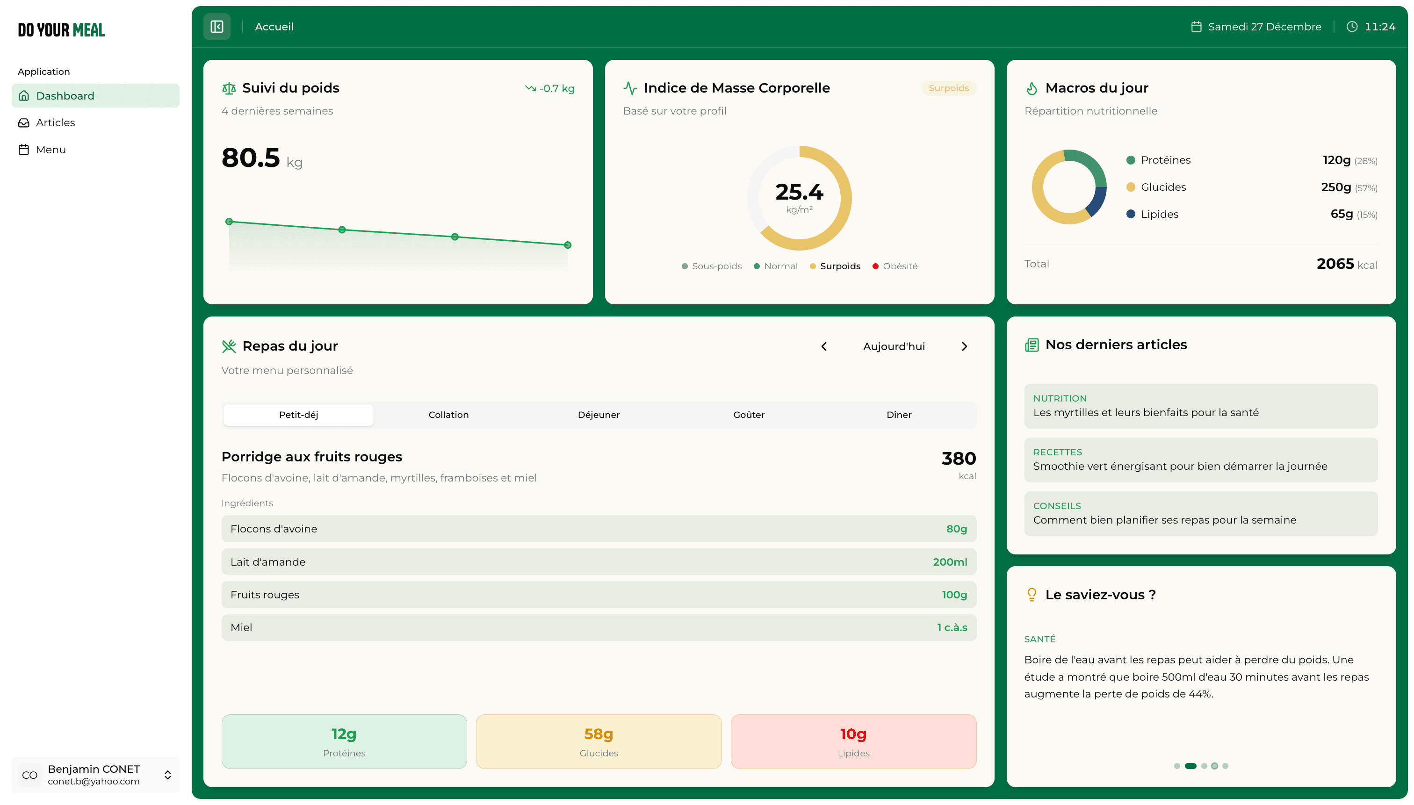The width and height of the screenshot is (1414, 805).
Task: Switch to the Dîner tab
Action: click(x=899, y=414)
